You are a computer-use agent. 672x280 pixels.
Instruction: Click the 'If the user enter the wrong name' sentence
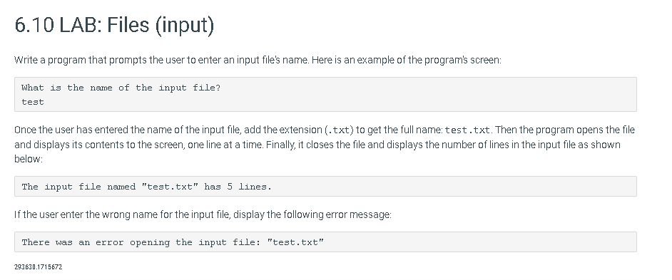coord(203,214)
